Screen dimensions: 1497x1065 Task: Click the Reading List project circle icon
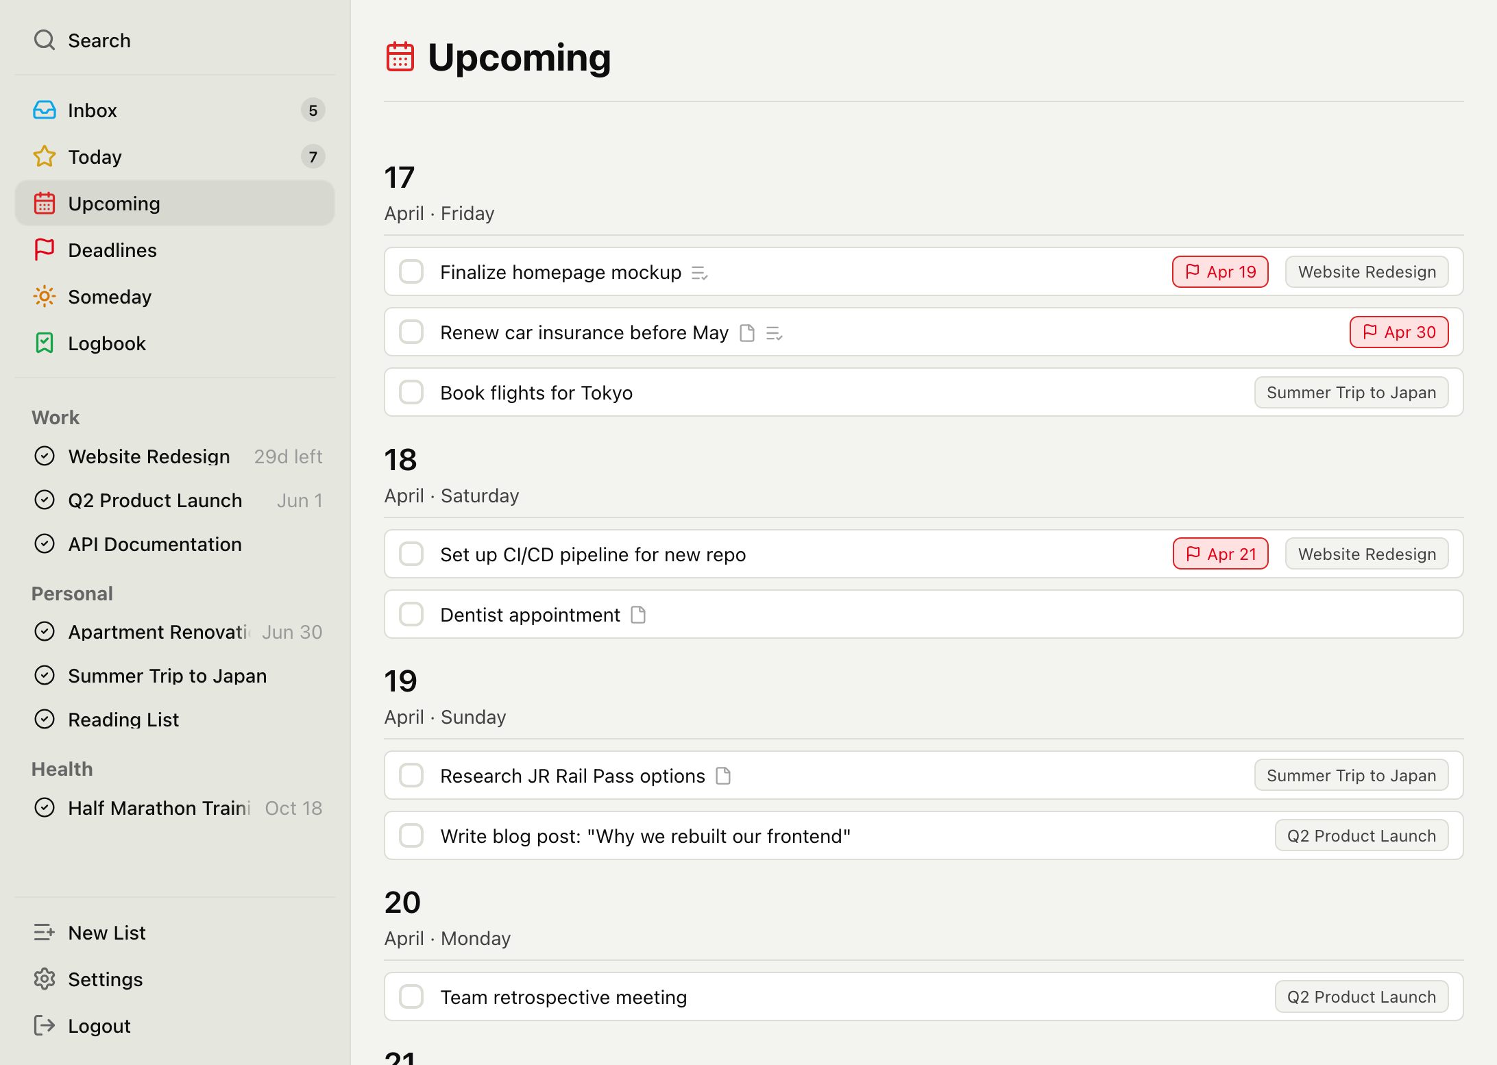pyautogui.click(x=45, y=720)
